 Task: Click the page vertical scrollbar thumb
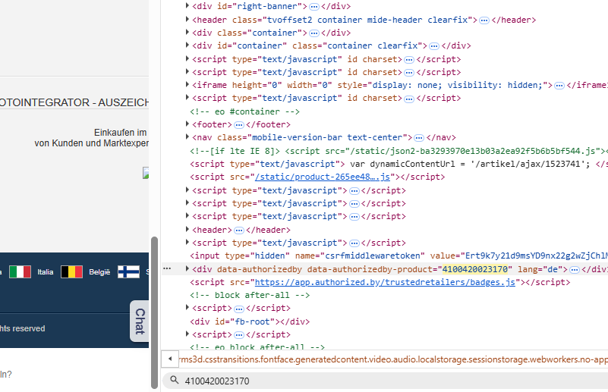[x=154, y=312]
